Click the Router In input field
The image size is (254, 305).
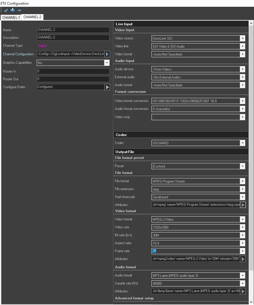click(73, 71)
